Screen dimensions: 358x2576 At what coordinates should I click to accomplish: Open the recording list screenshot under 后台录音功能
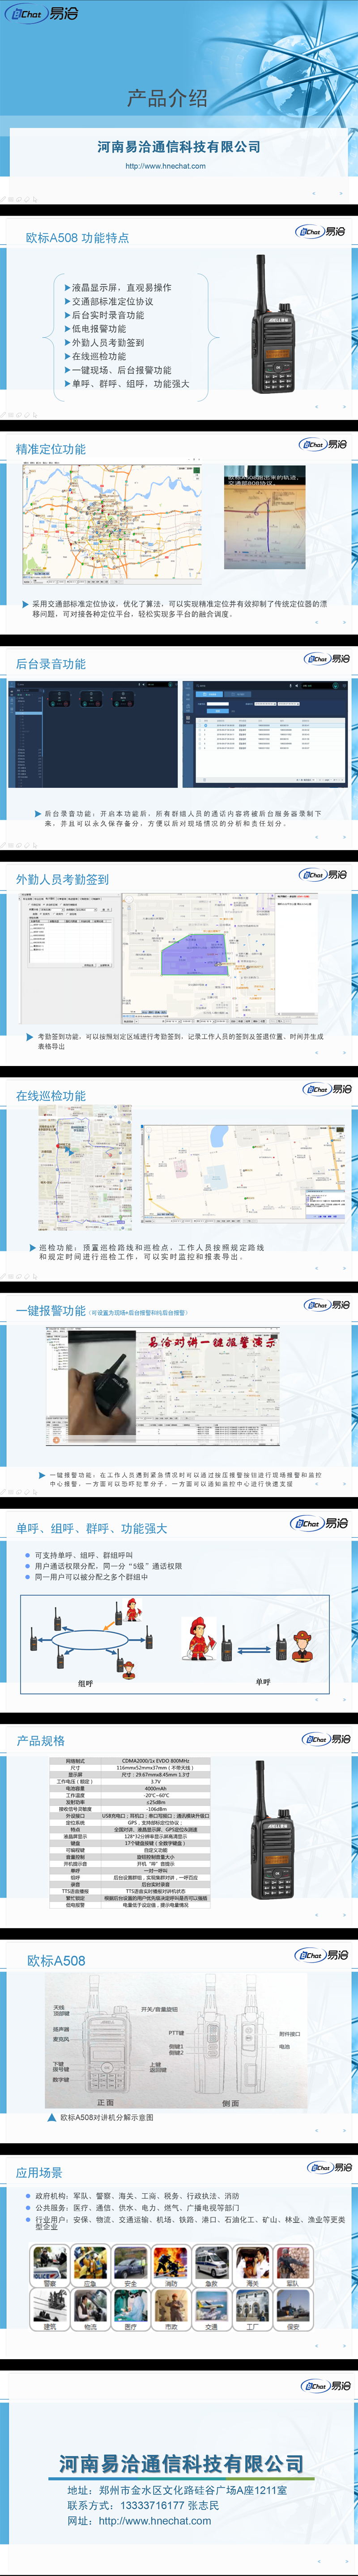pyautogui.click(x=264, y=735)
